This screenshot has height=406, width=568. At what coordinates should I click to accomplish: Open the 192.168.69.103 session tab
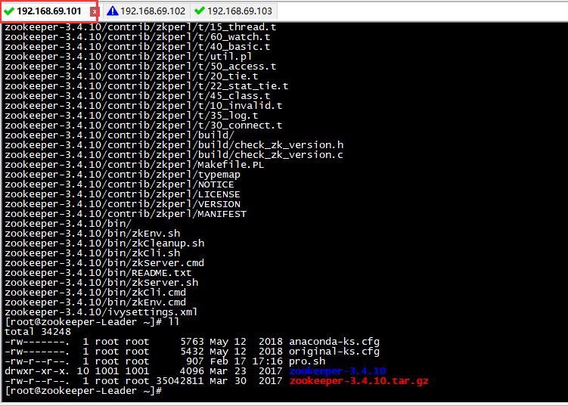[x=234, y=11]
